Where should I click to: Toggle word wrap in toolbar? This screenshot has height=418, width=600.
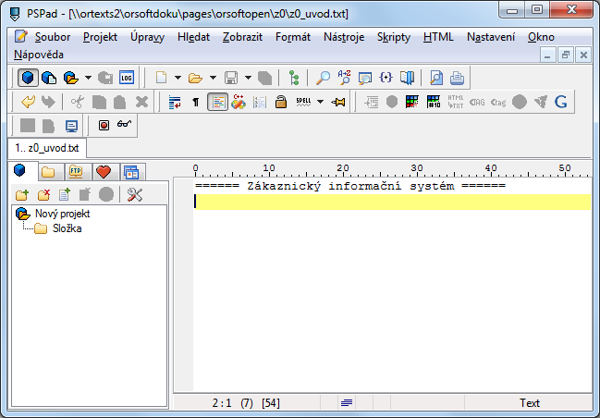[175, 102]
